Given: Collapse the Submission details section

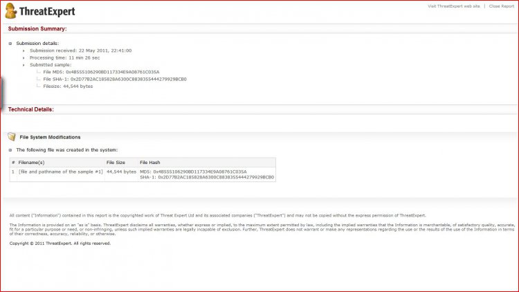Looking at the screenshot, I should [10, 44].
